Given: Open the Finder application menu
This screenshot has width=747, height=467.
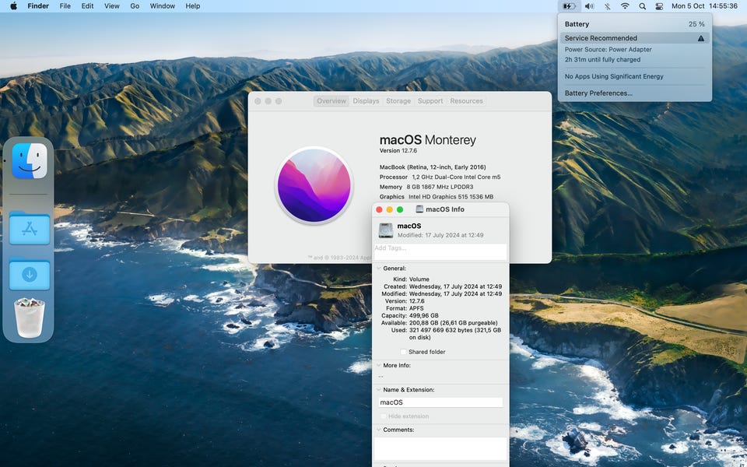Looking at the screenshot, I should pyautogui.click(x=38, y=6).
